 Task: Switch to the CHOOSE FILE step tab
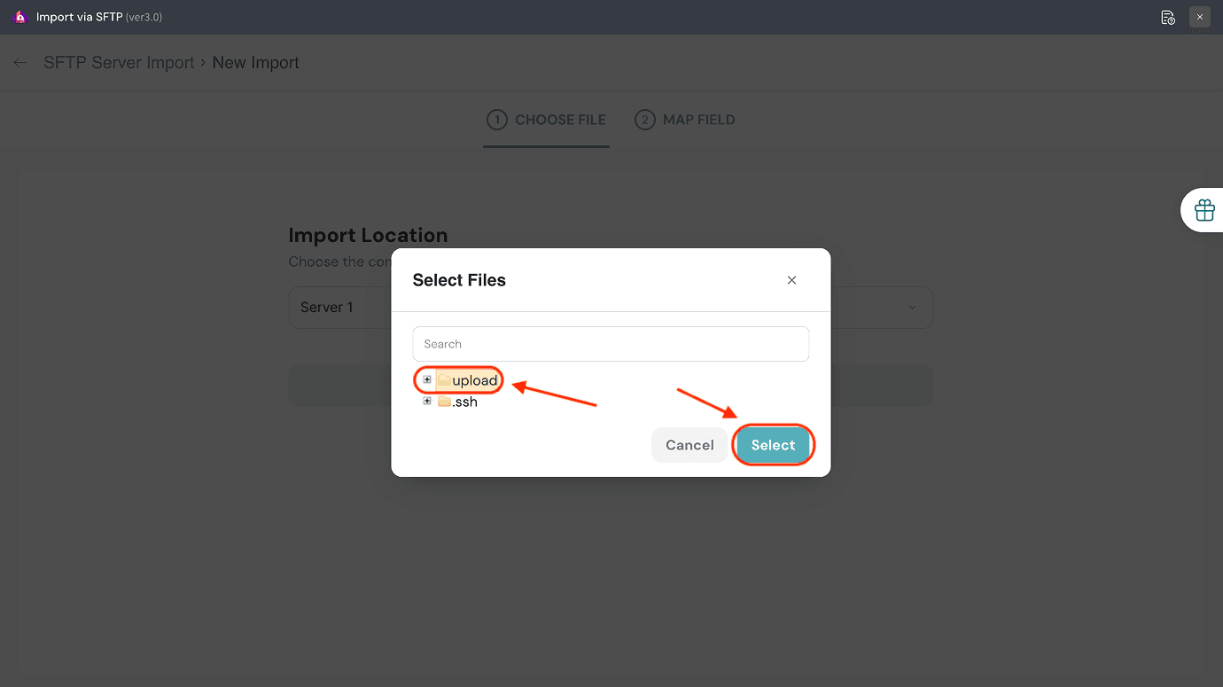coord(547,120)
